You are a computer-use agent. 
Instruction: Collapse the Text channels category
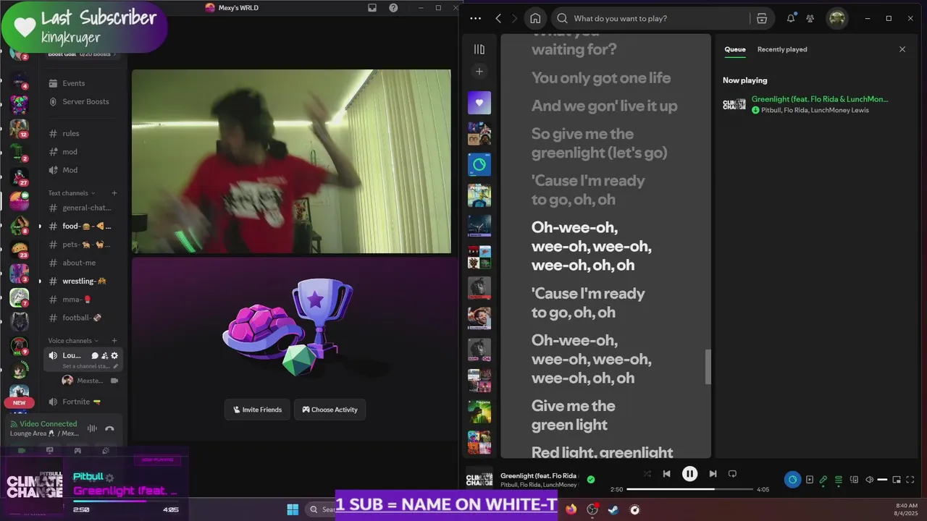71,193
